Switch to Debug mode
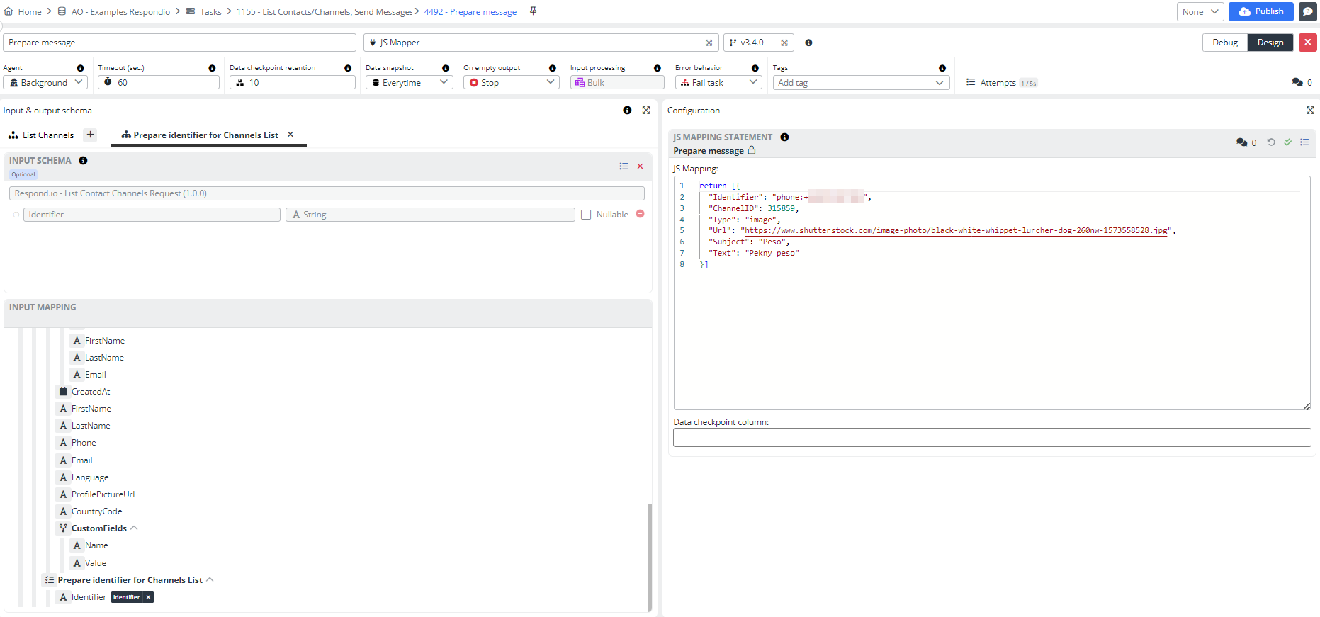Screen dimensions: 1320x617 pyautogui.click(x=1224, y=43)
